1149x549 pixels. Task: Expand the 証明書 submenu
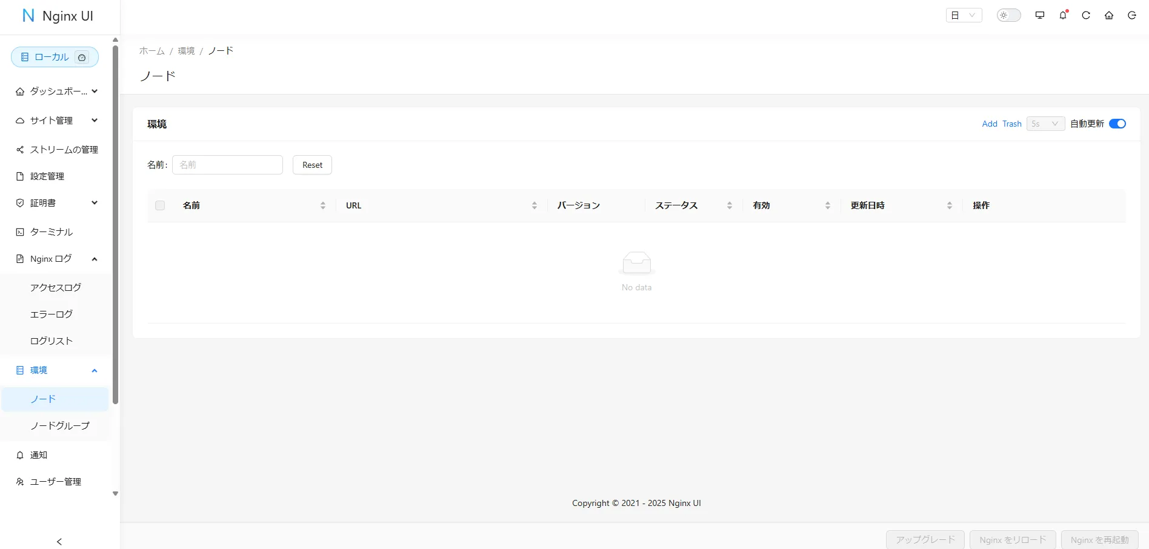tap(56, 203)
